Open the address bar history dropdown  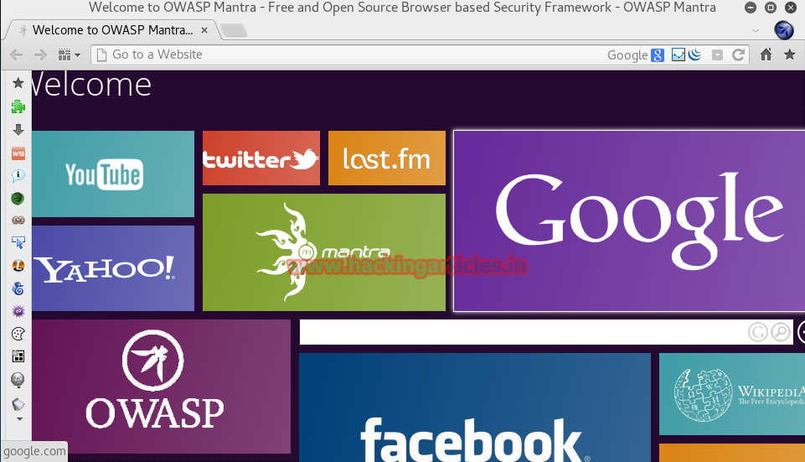pyautogui.click(x=717, y=55)
